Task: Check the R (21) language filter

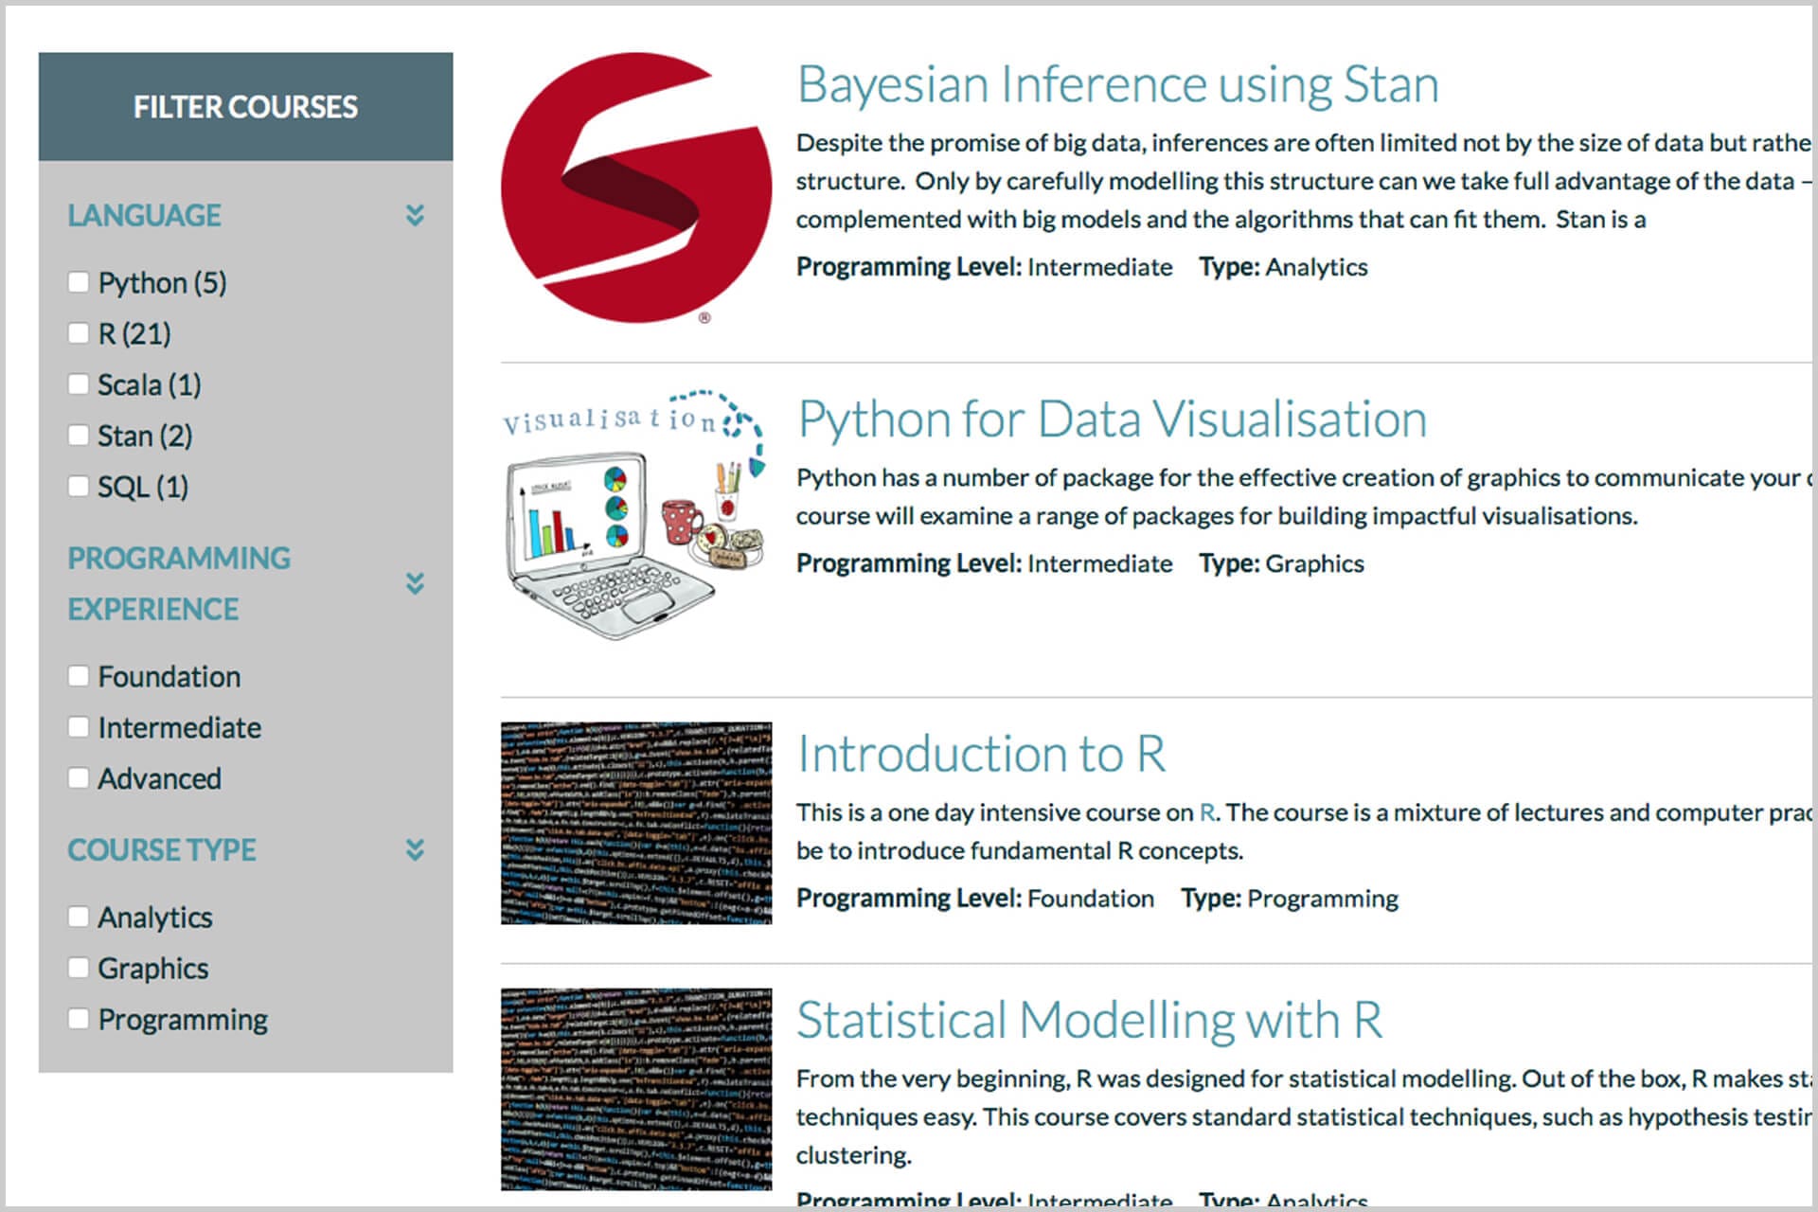Action: [x=79, y=332]
